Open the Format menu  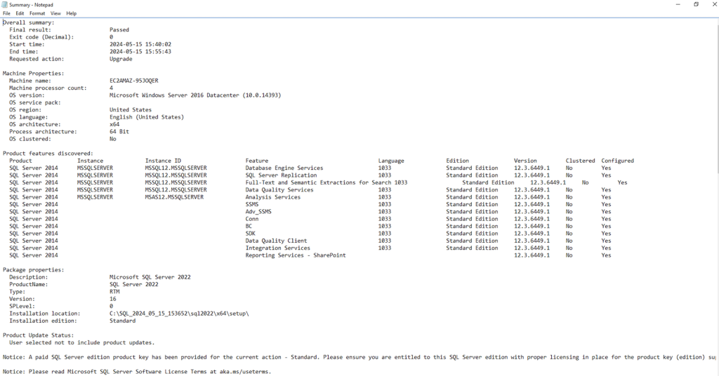[x=37, y=13]
